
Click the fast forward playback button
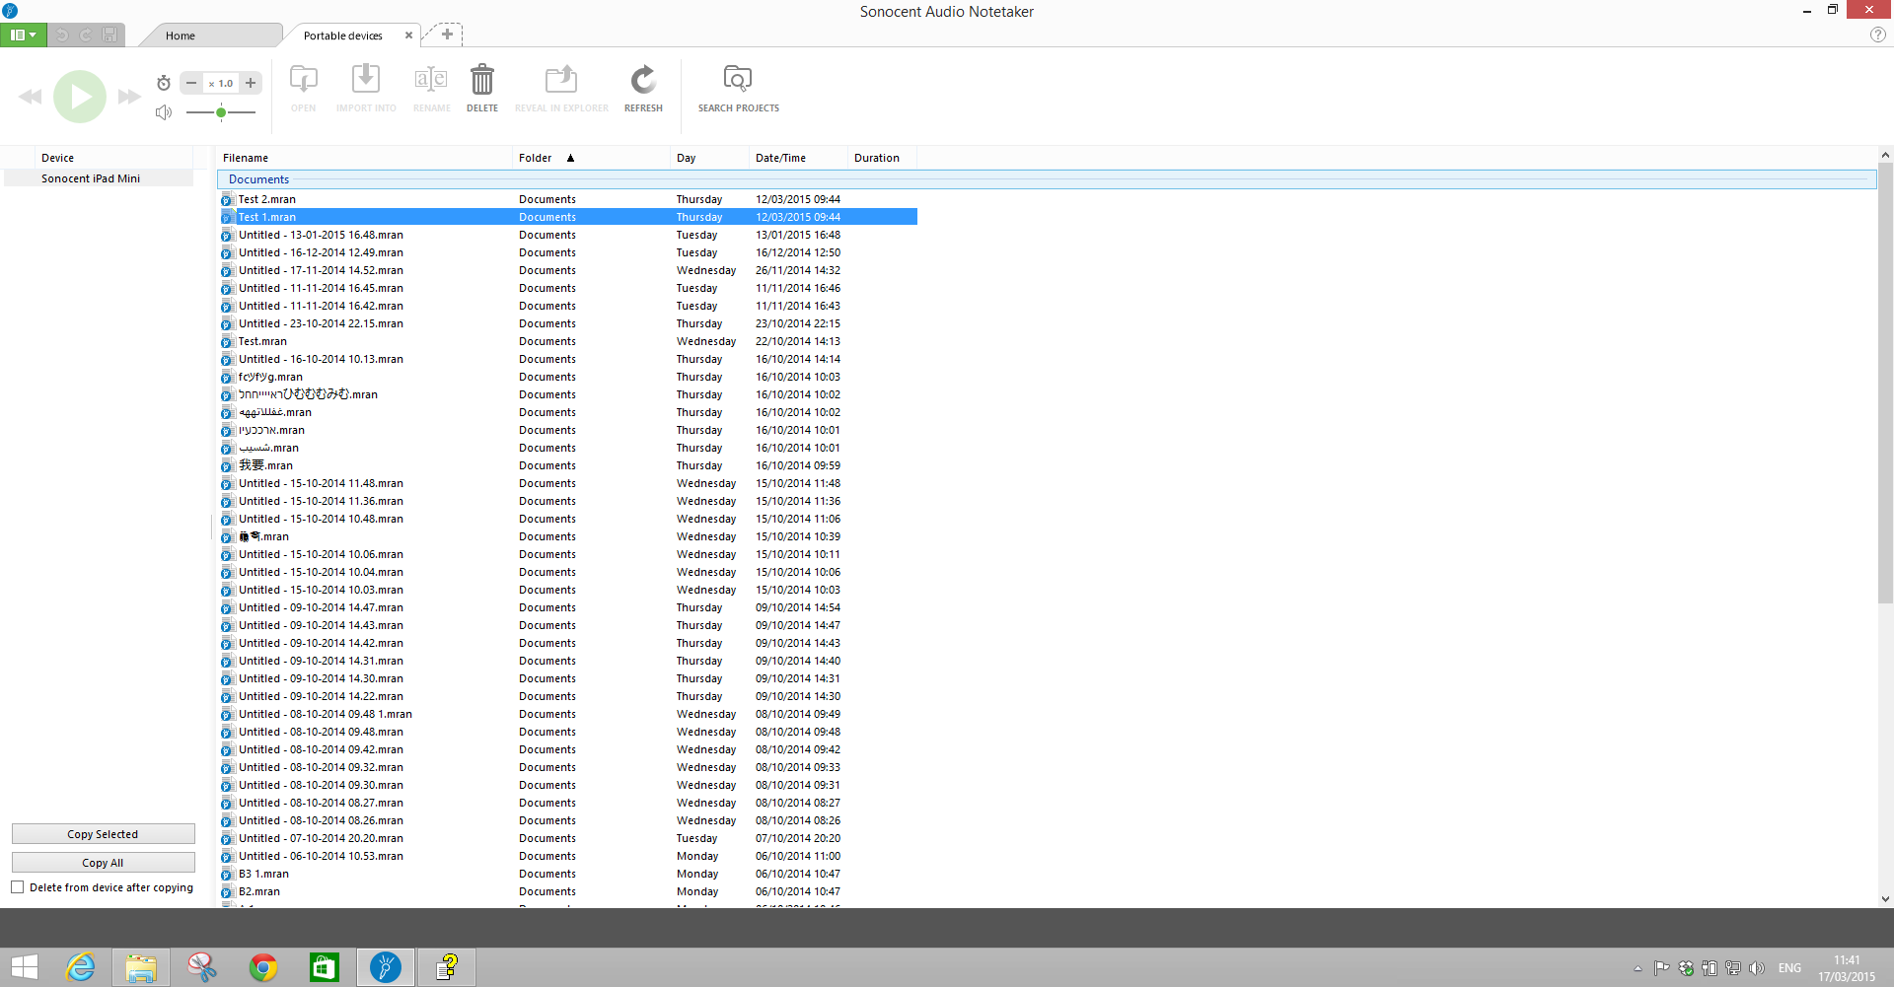[x=129, y=97]
